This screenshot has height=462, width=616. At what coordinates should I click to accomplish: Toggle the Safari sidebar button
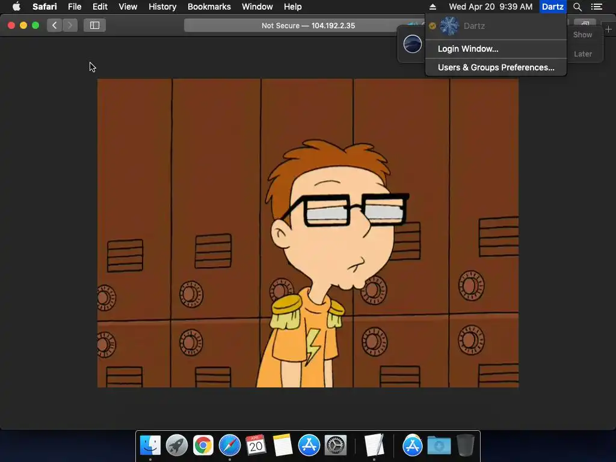tap(94, 25)
